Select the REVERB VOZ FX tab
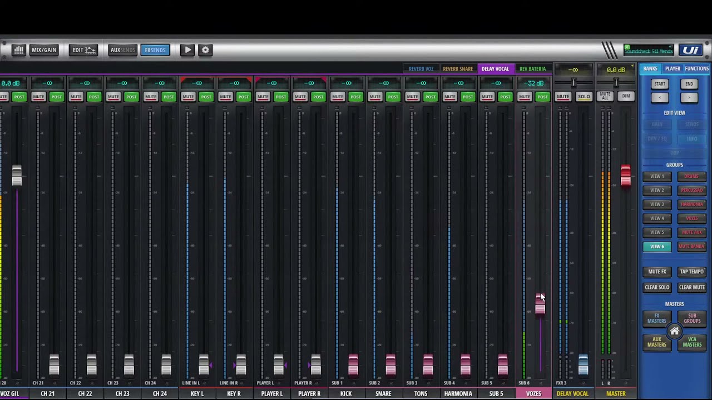Viewport: 712px width, 400px height. point(421,69)
